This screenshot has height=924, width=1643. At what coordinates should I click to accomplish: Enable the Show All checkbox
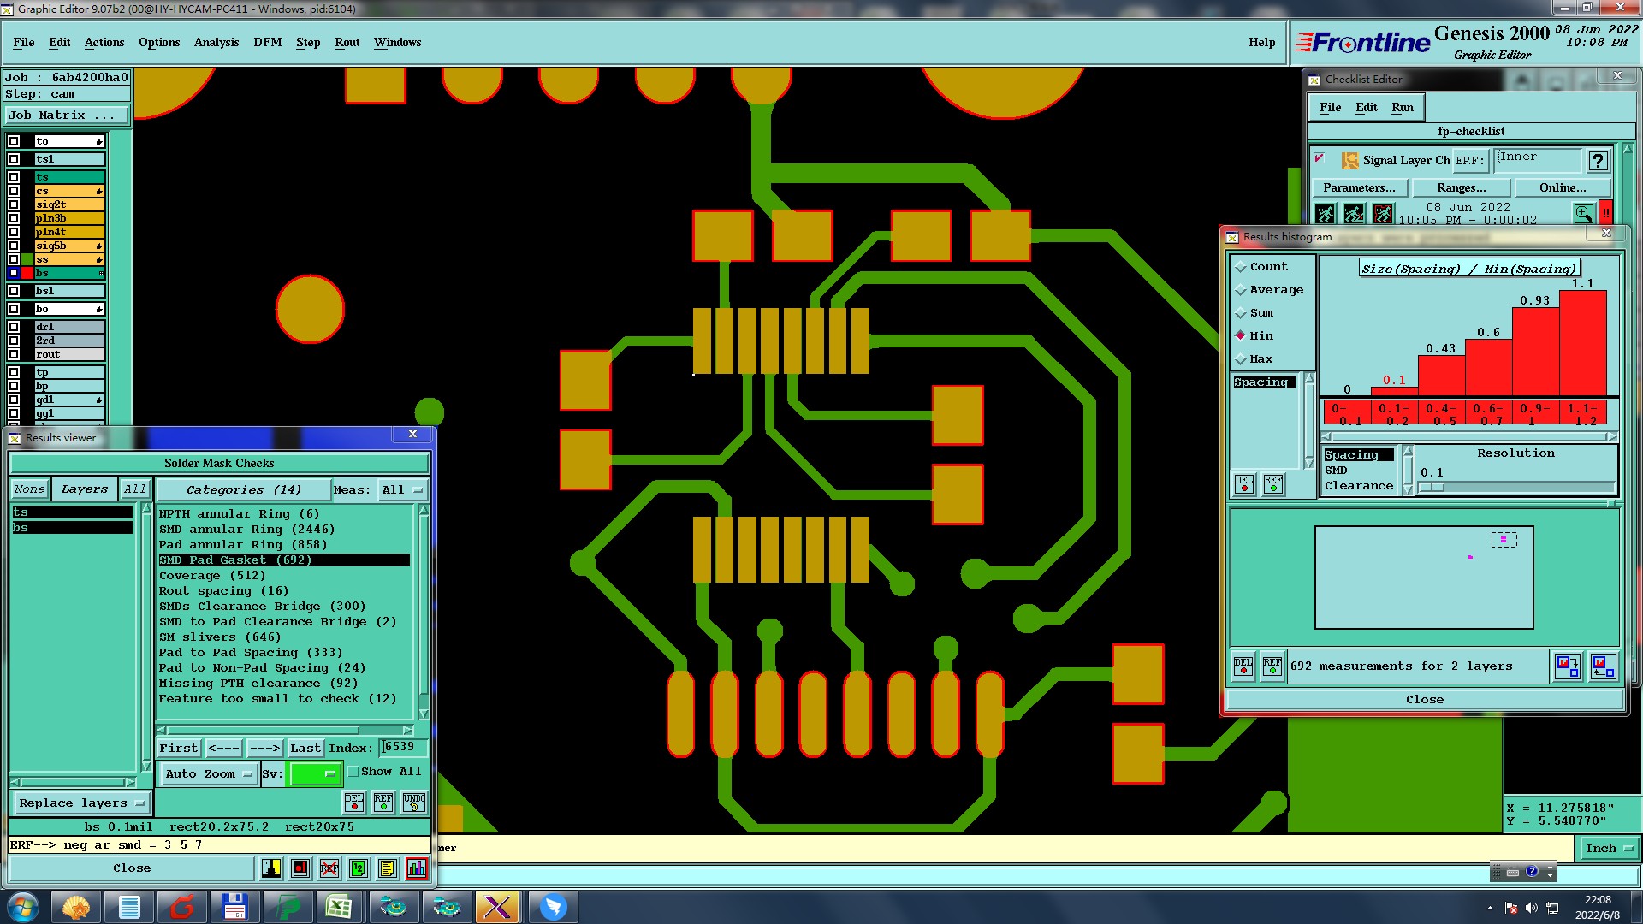[x=353, y=772]
